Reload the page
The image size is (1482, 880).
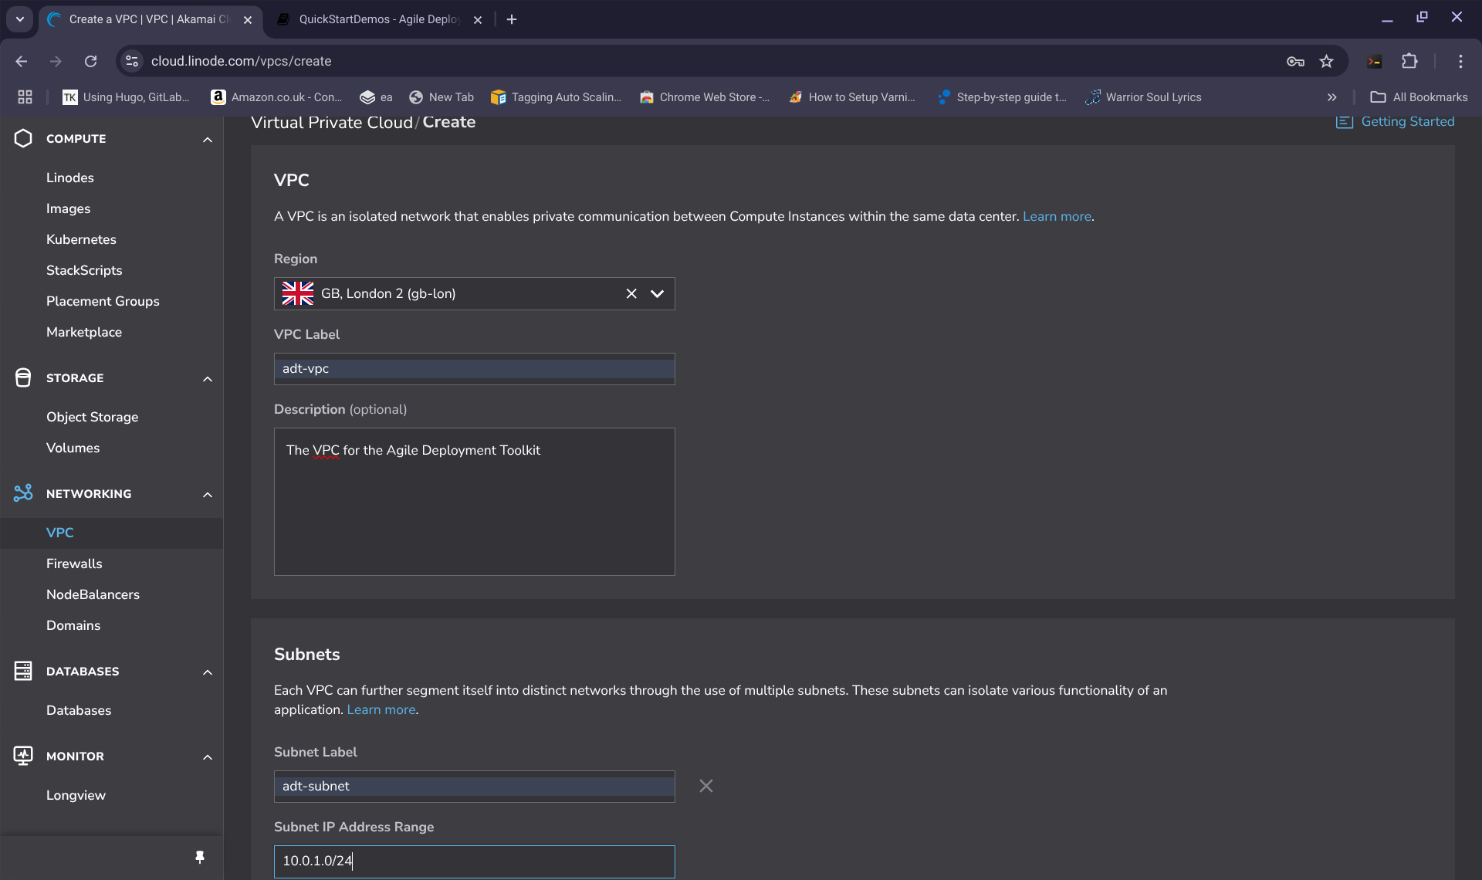90,61
